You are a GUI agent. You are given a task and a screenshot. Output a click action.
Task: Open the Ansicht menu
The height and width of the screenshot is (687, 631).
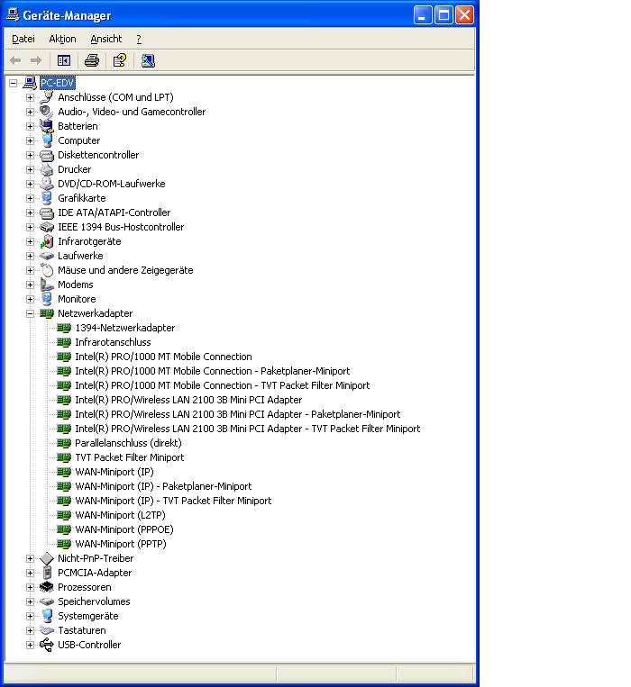[x=106, y=39]
